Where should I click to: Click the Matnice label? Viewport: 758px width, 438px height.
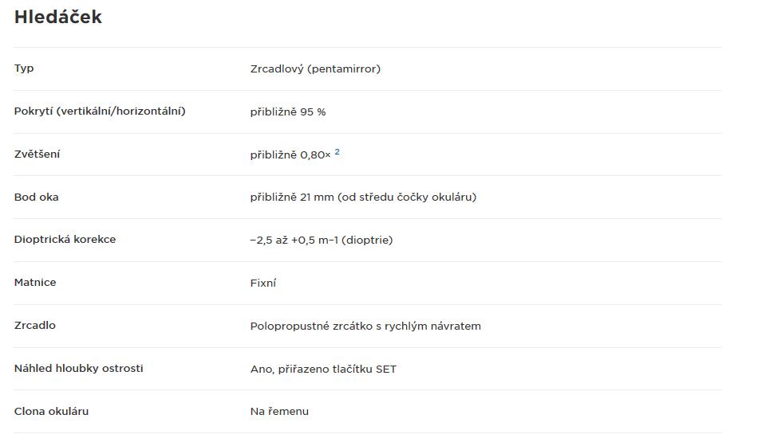(35, 283)
